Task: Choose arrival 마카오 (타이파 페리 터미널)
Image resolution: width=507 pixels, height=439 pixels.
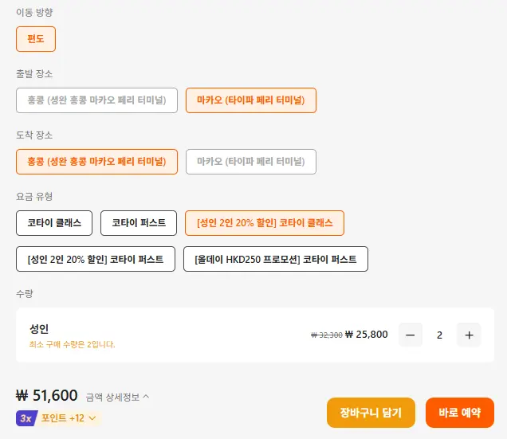Action: [x=251, y=162]
